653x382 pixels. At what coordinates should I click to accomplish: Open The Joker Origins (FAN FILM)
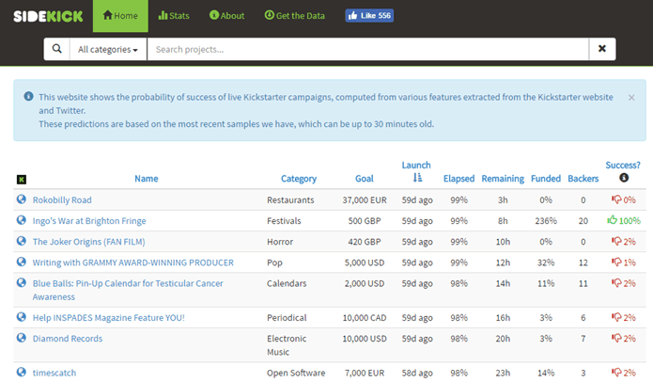click(x=88, y=242)
